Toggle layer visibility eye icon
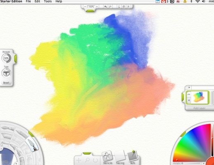 [189, 94]
